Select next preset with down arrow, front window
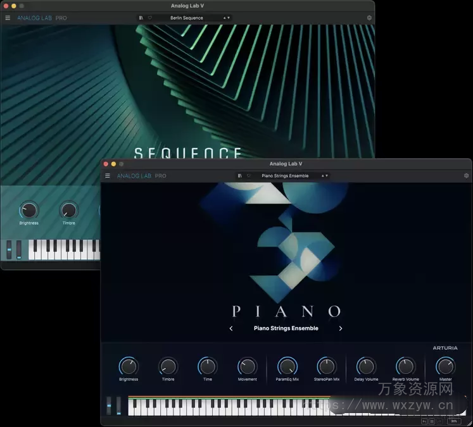473x427 pixels. point(327,176)
